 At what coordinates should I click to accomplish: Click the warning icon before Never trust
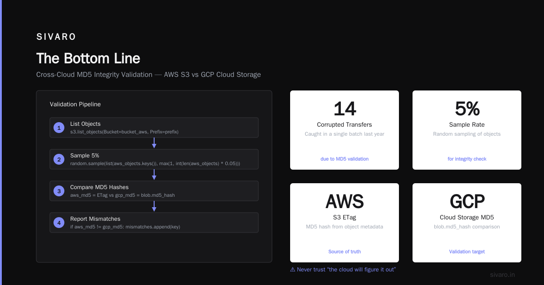pyautogui.click(x=292, y=270)
